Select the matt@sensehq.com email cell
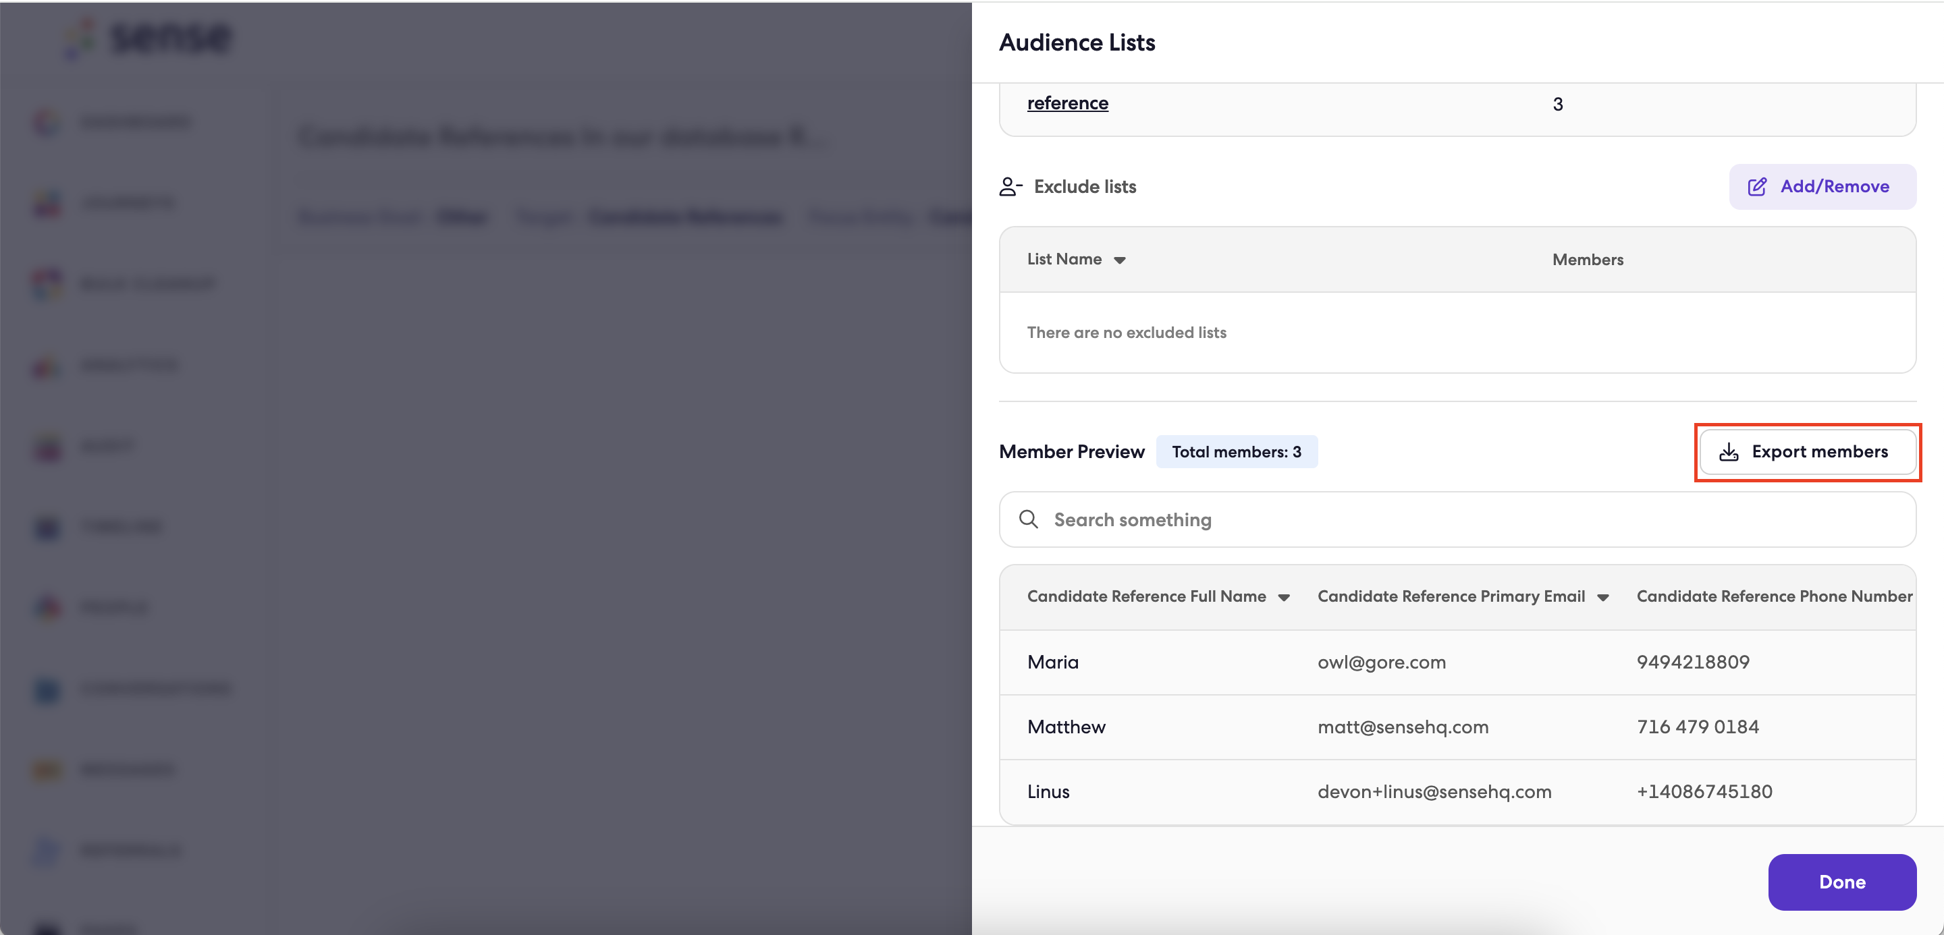Viewport: 1944px width, 935px height. click(1403, 727)
